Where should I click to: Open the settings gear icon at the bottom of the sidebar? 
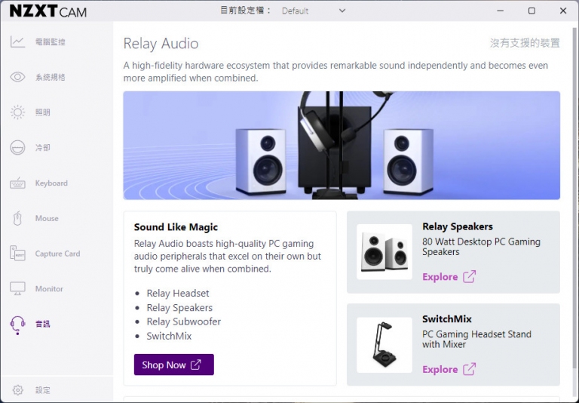[x=18, y=390]
